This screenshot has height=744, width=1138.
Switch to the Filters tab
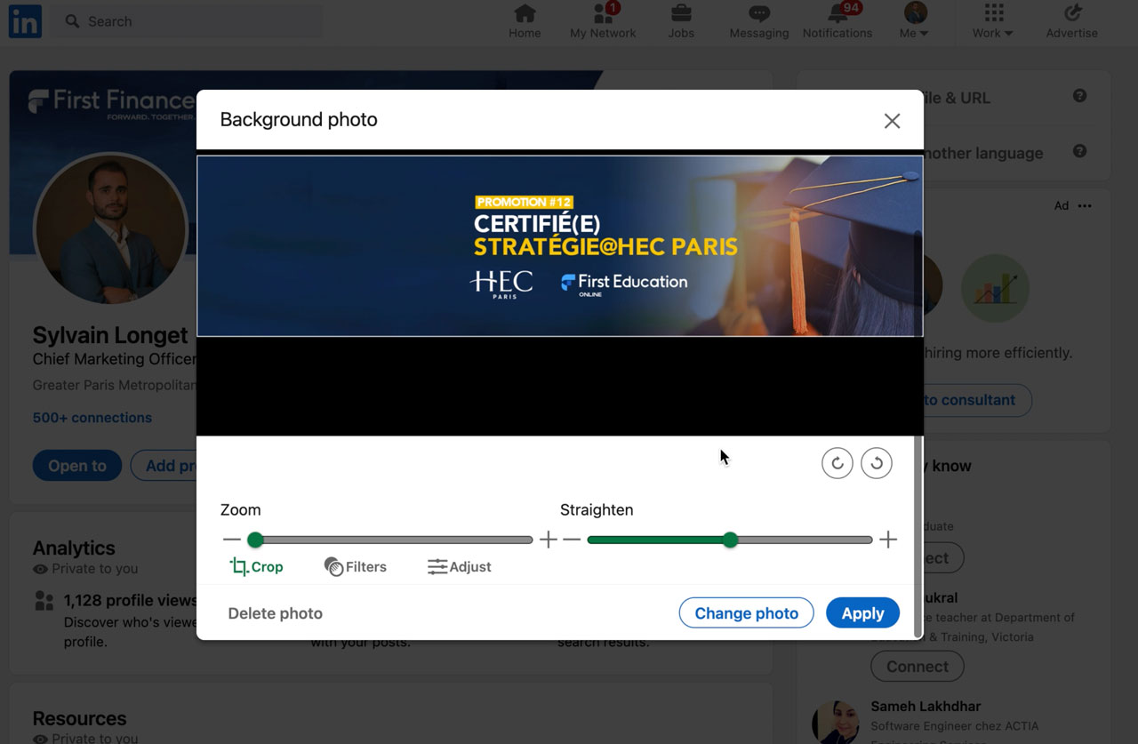point(356,566)
